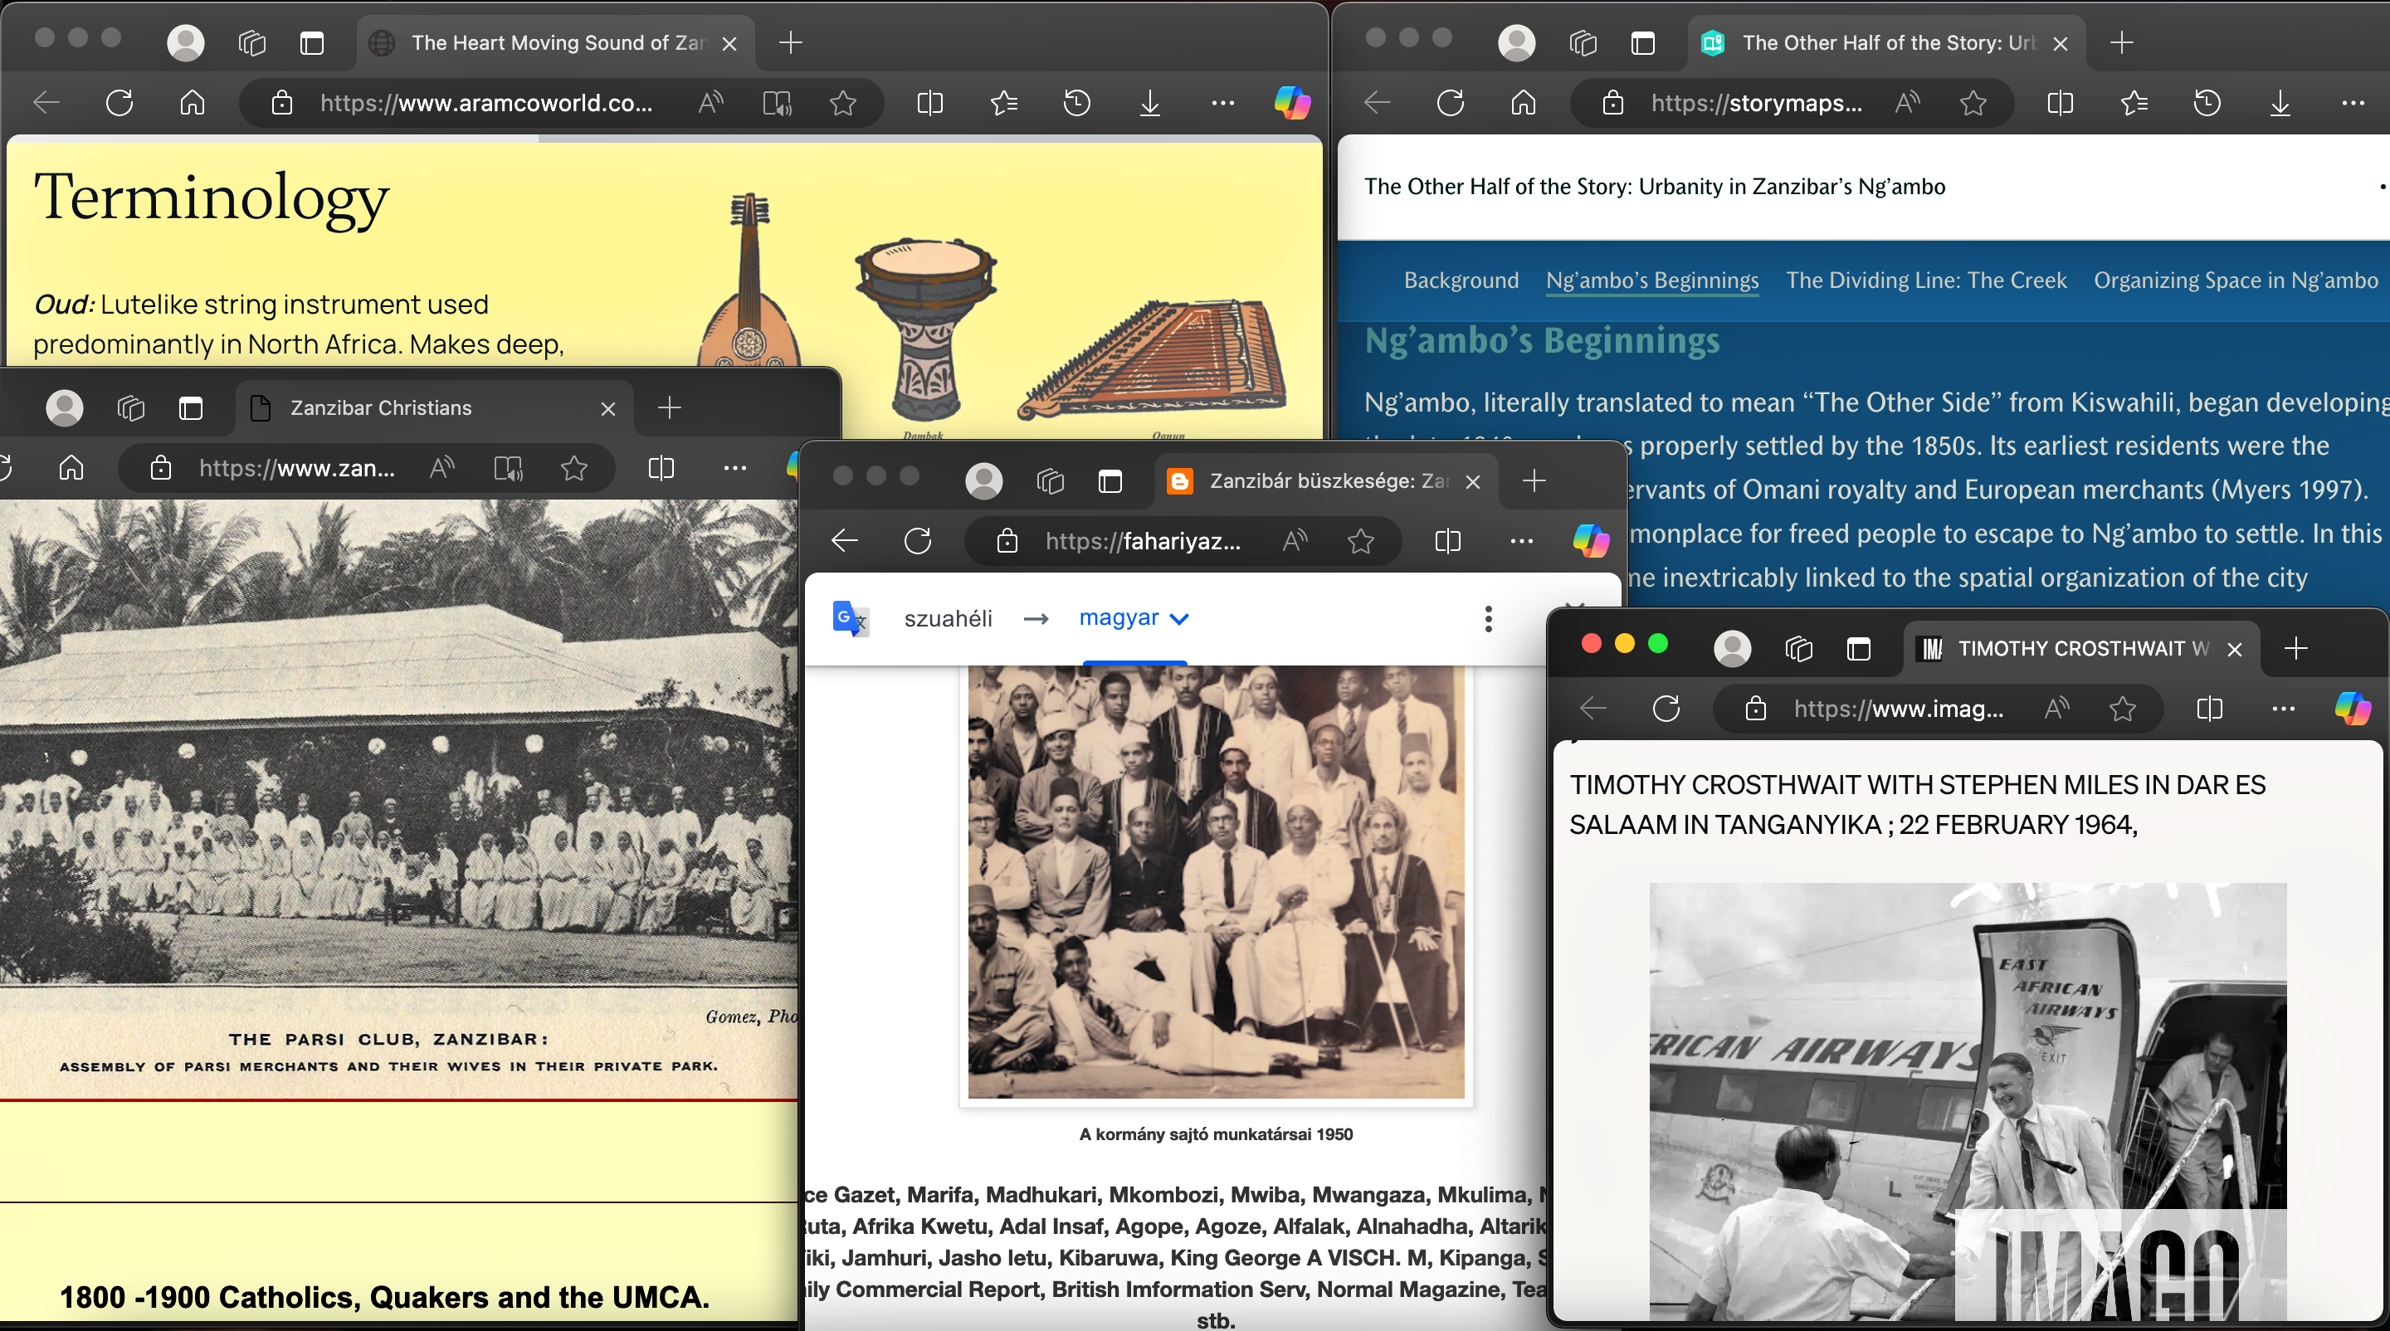Open translate bar three-dot options
Screen dimensions: 2390x1331
(x=1488, y=619)
